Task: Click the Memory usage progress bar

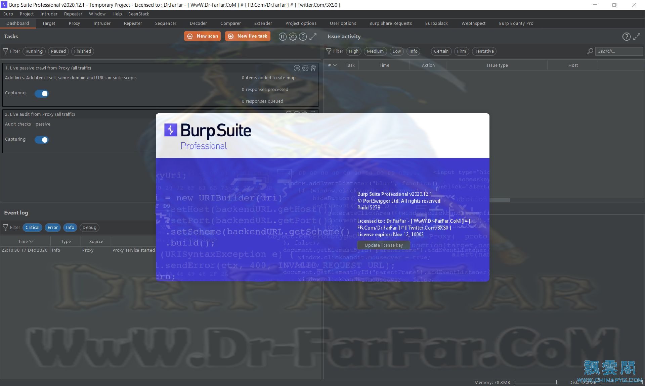Action: [x=535, y=382]
